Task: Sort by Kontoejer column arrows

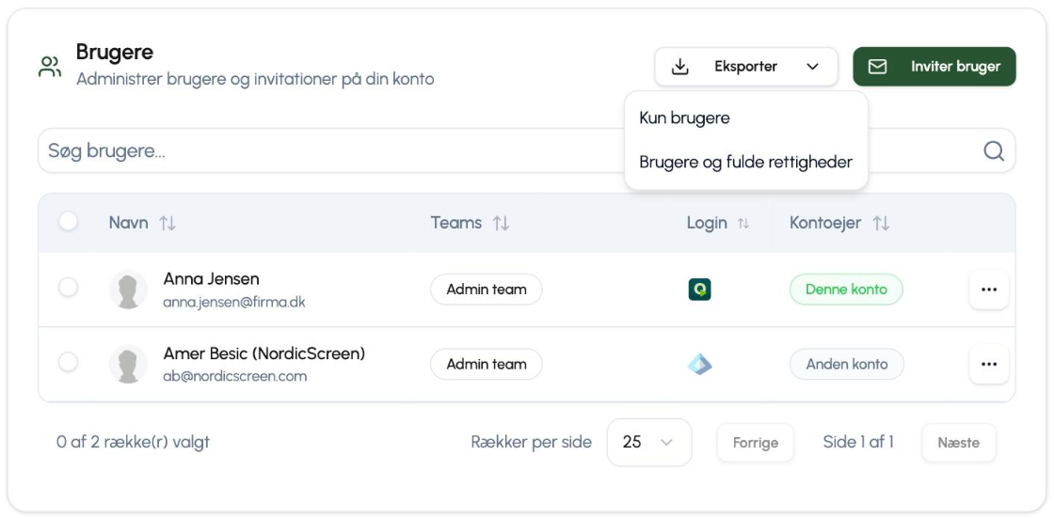Action: (881, 223)
